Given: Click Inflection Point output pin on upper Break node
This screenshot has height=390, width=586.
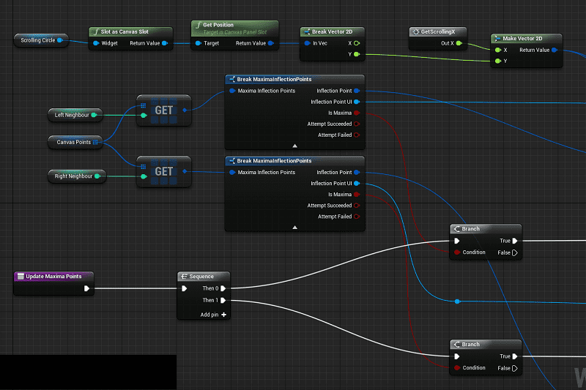Looking at the screenshot, I should (357, 91).
